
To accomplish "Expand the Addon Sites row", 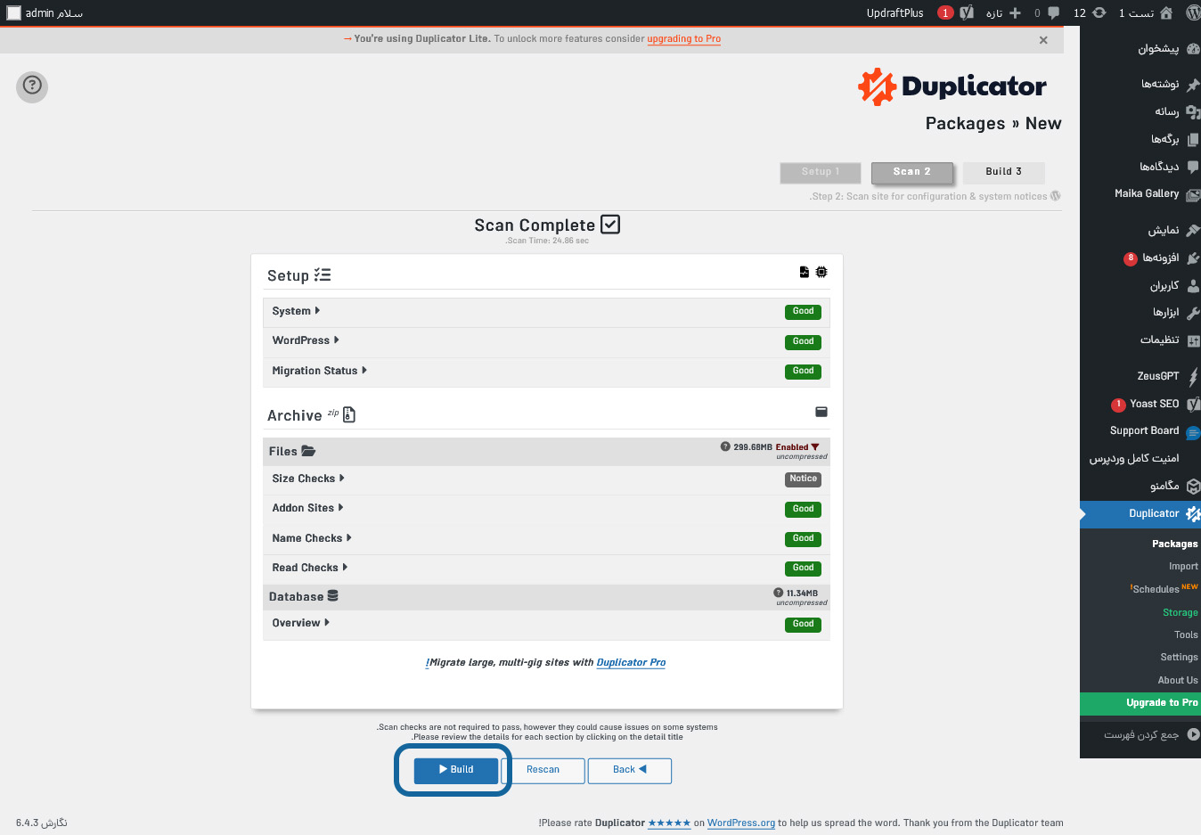I will (546, 509).
